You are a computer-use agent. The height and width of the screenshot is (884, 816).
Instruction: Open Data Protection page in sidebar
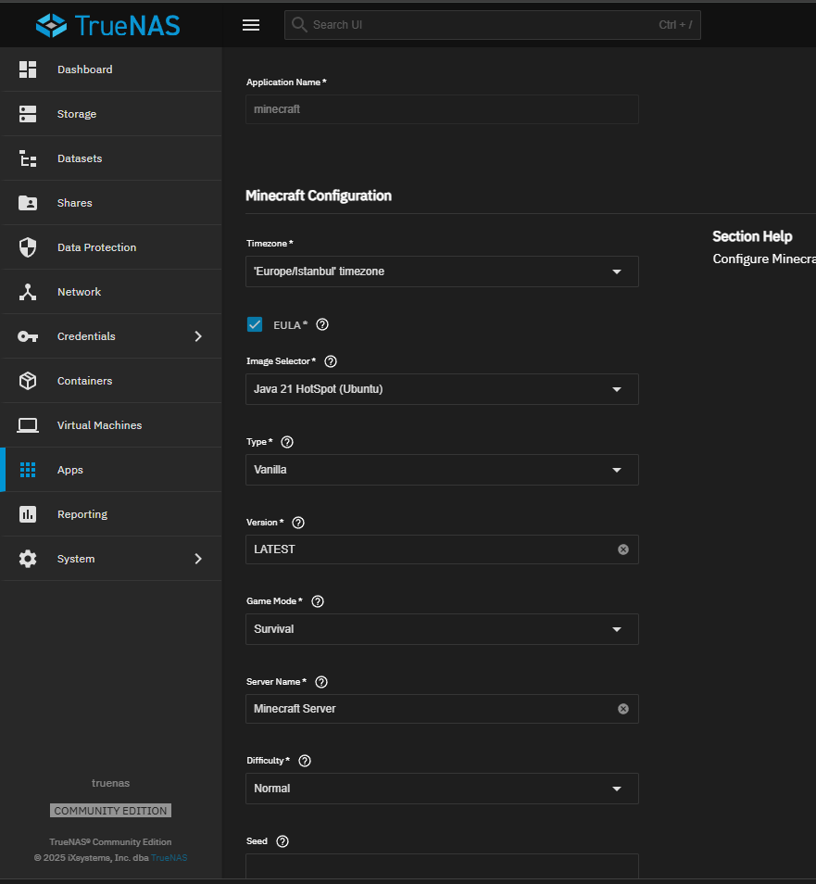(x=111, y=247)
